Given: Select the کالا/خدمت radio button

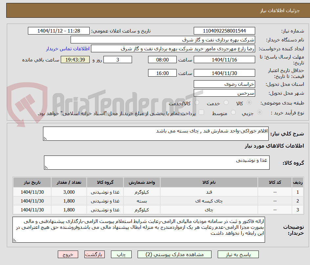Looking at the screenshot, I should pos(197,103).
